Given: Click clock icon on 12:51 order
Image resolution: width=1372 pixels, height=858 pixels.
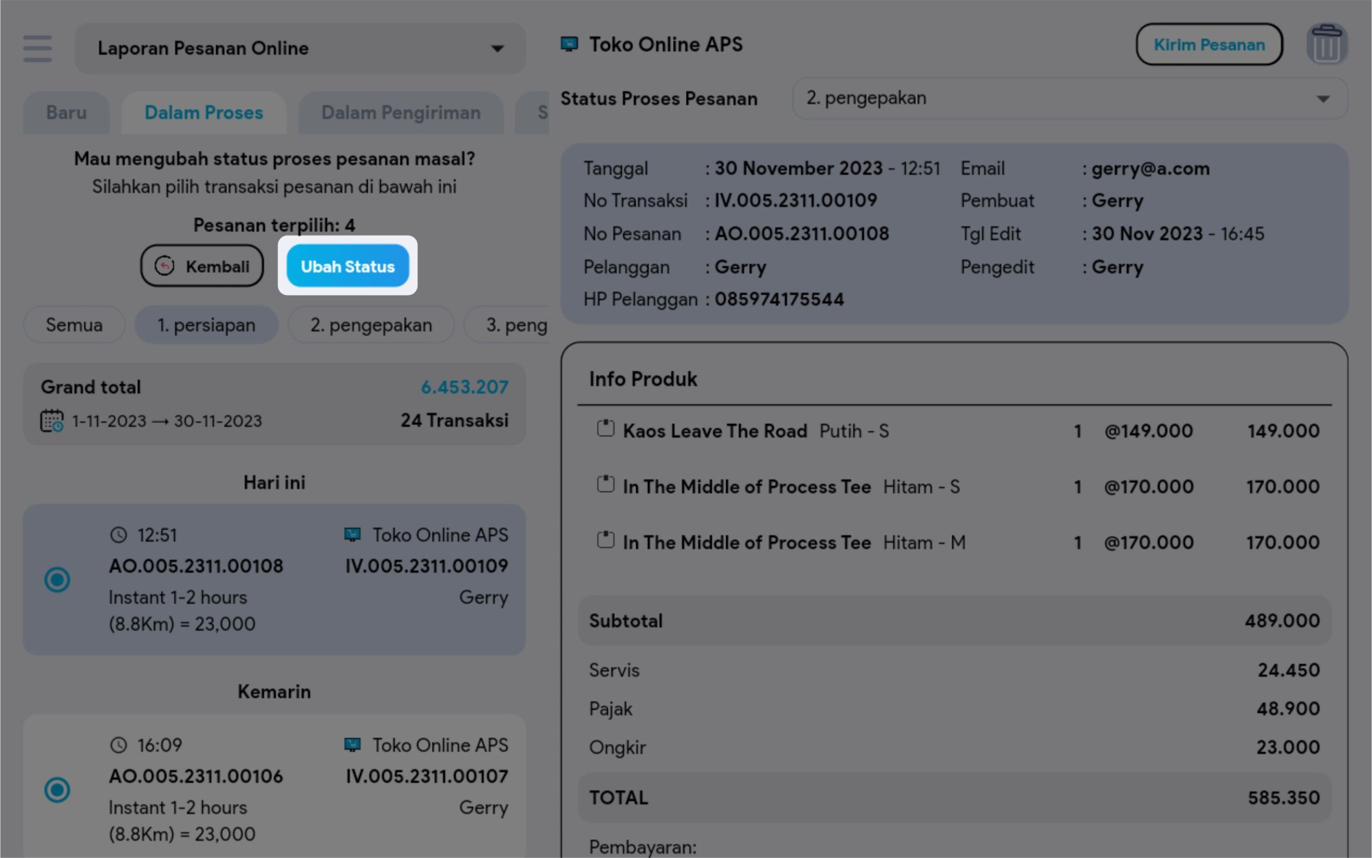Looking at the screenshot, I should click(118, 535).
